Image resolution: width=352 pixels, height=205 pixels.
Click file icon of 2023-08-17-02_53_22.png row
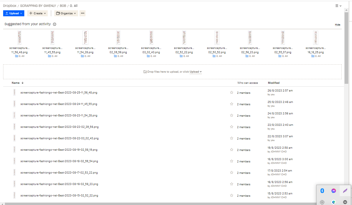coord(14,172)
